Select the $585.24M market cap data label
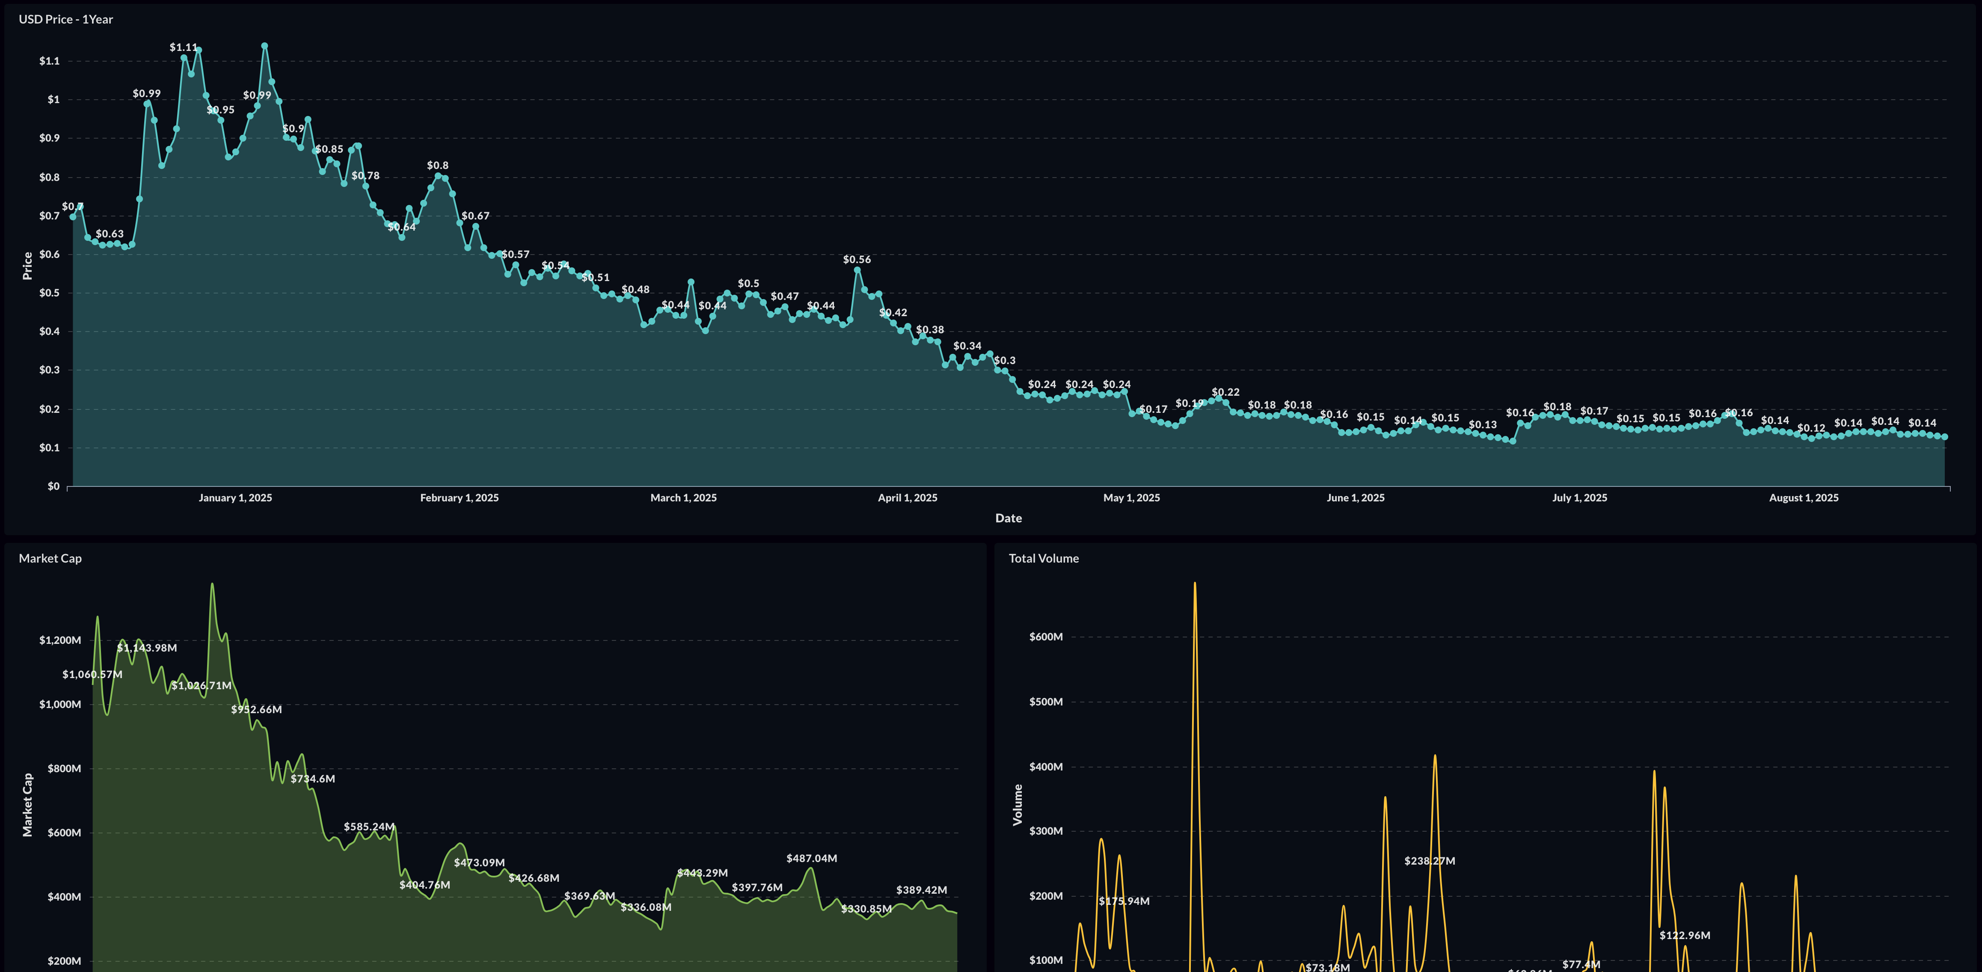Screen dimensions: 1982x972 [x=368, y=827]
